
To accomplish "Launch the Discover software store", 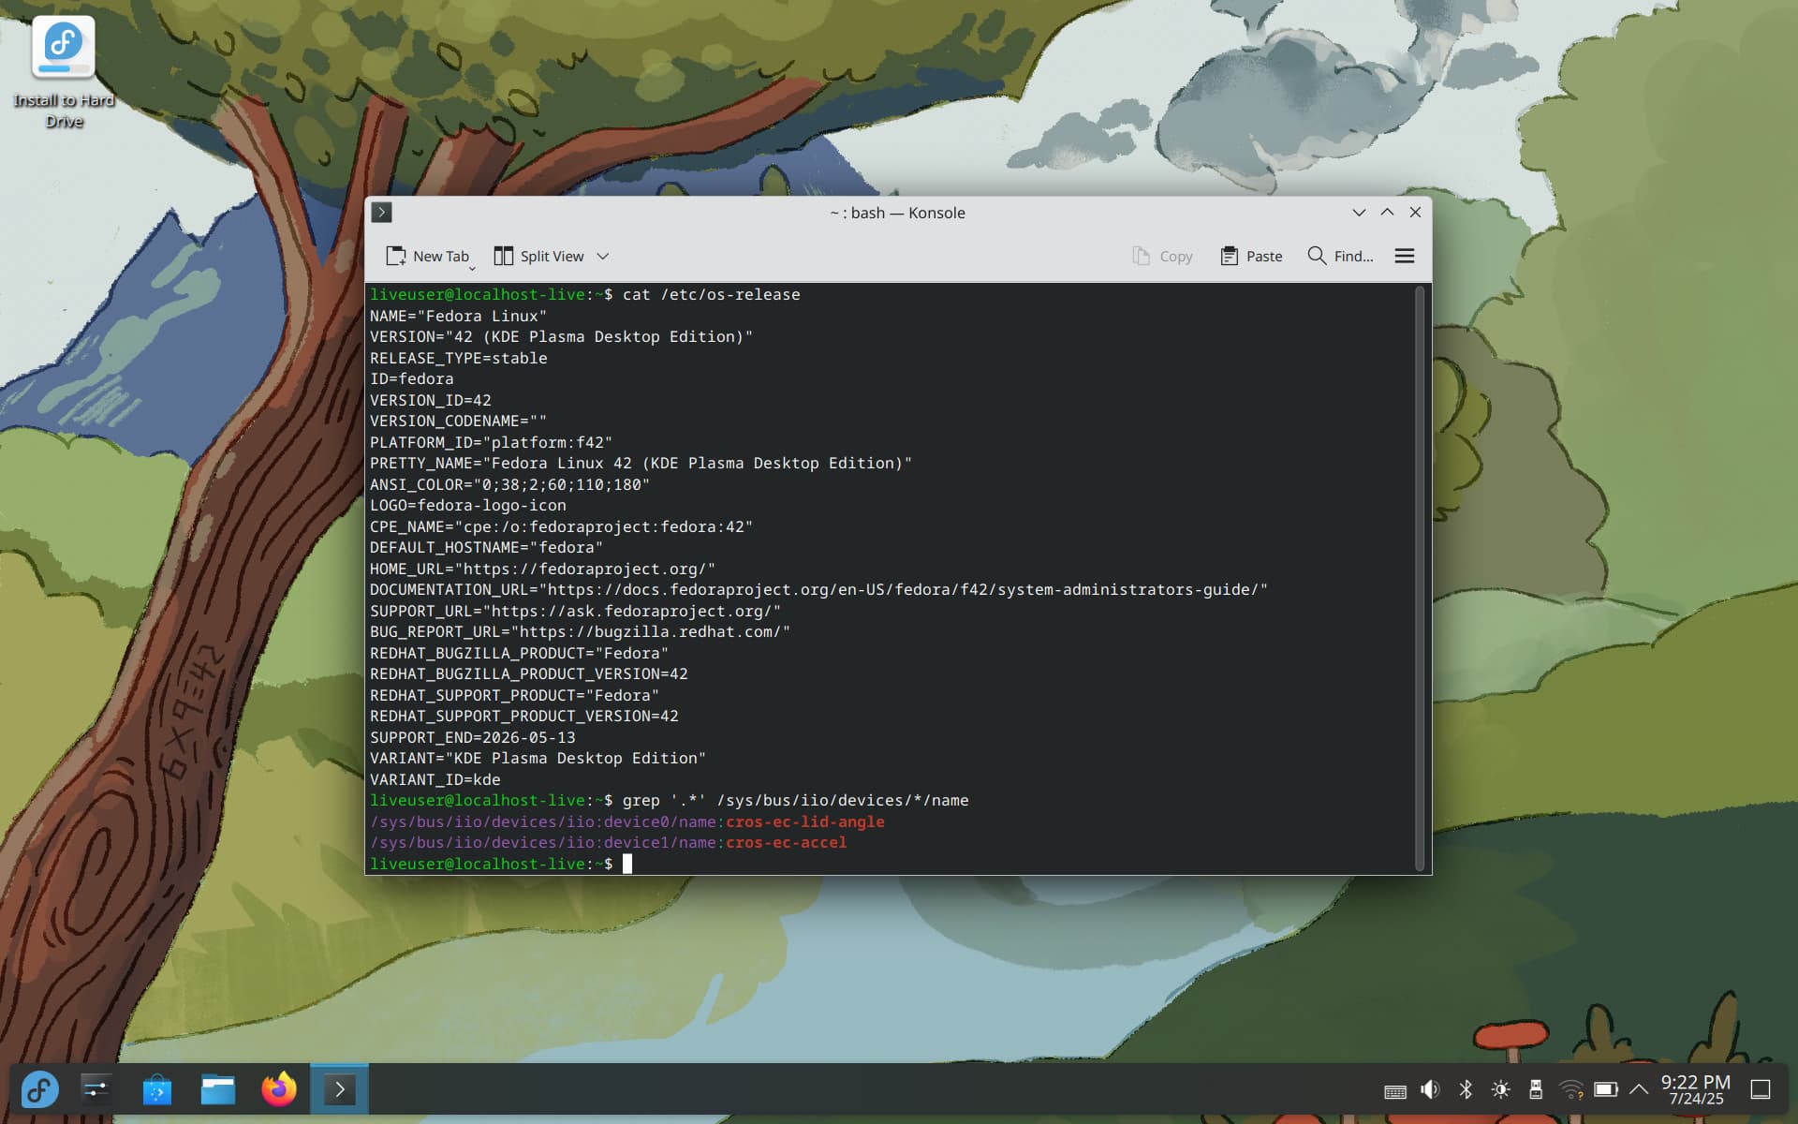I will pos(156,1089).
